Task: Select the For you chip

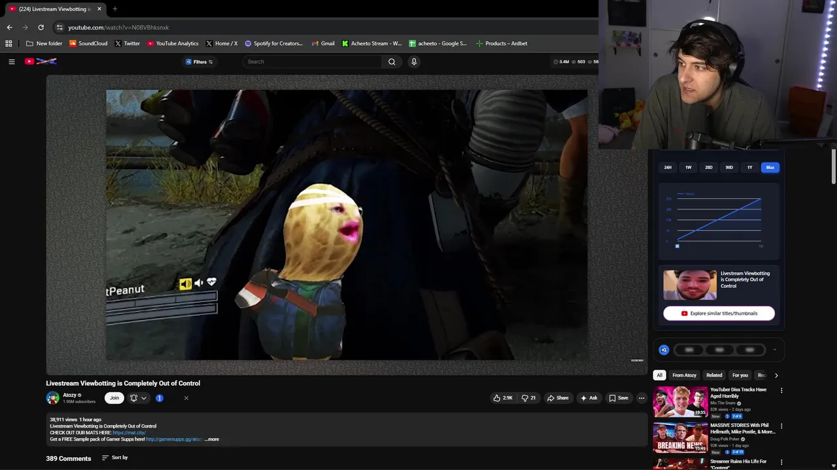Action: [x=740, y=375]
